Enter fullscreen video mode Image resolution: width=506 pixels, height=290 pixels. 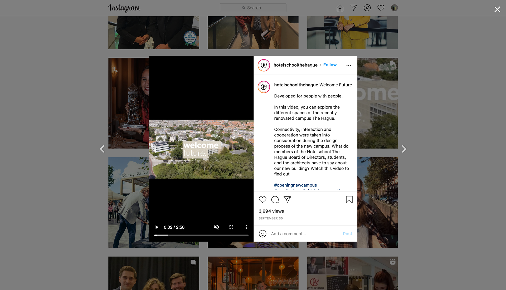point(231,227)
